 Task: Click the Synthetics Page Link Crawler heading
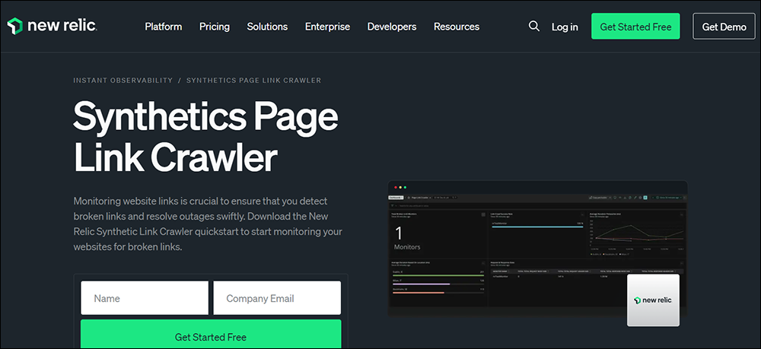pyautogui.click(x=205, y=137)
